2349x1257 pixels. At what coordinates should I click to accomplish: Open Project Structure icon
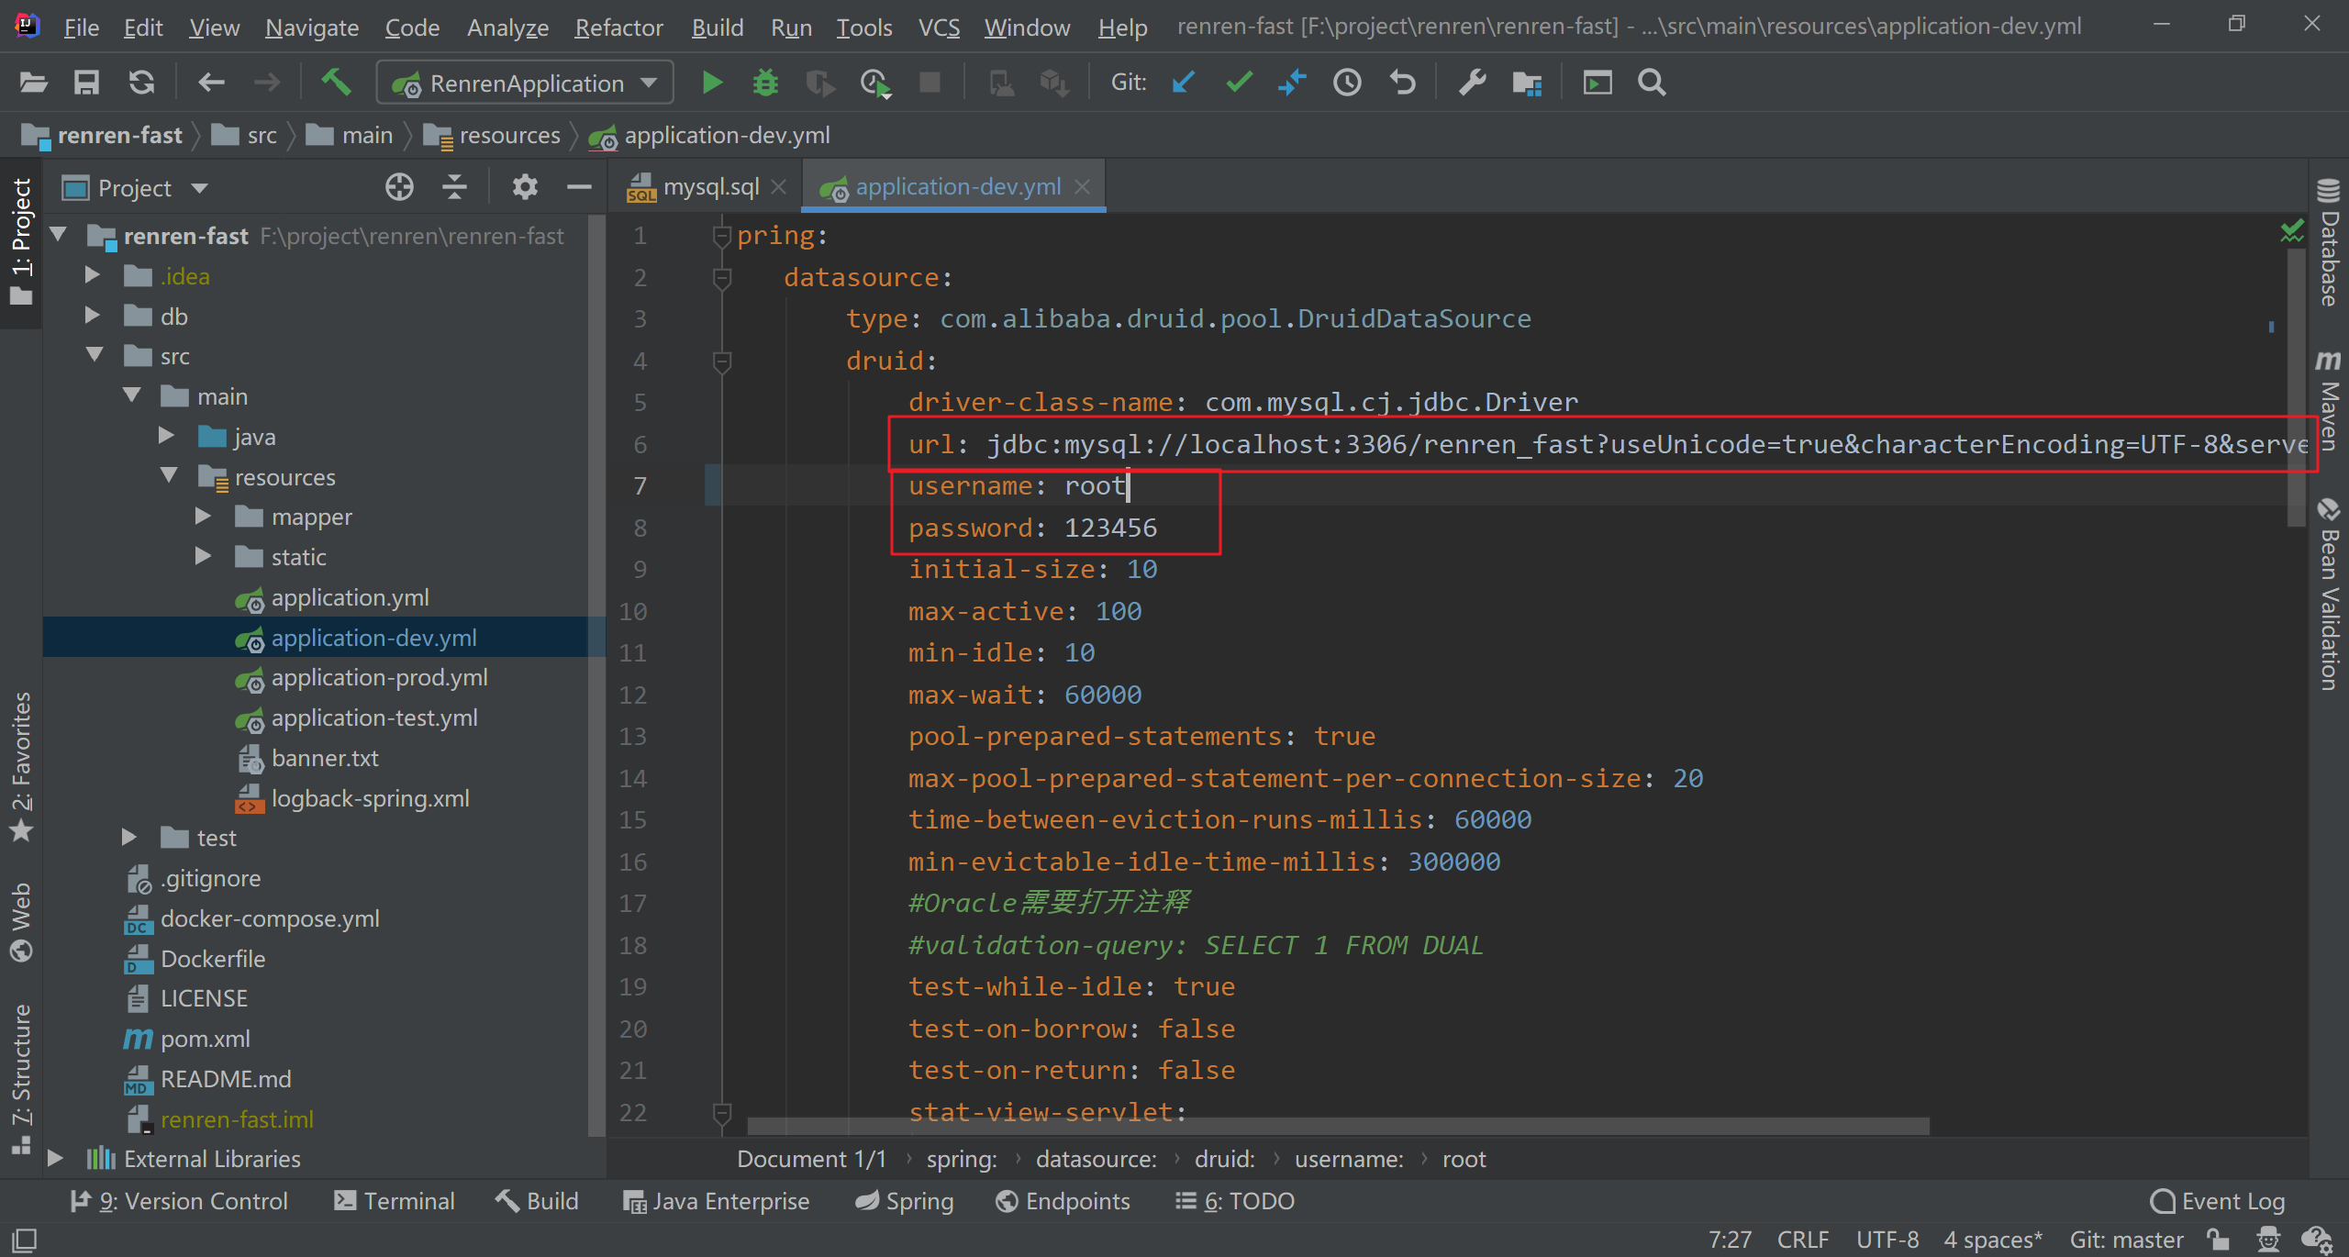(x=1527, y=83)
